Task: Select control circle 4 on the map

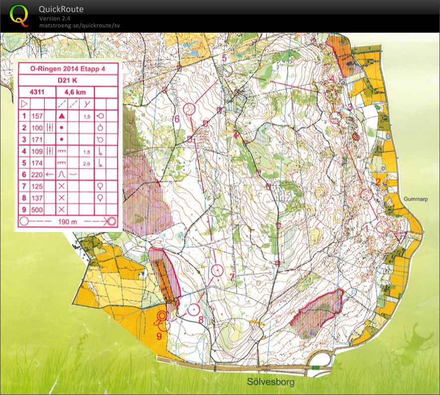Action: click(x=331, y=94)
